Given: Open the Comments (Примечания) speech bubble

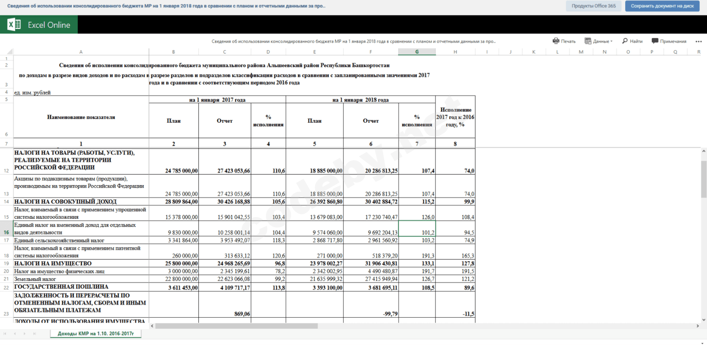Looking at the screenshot, I should click(x=655, y=41).
